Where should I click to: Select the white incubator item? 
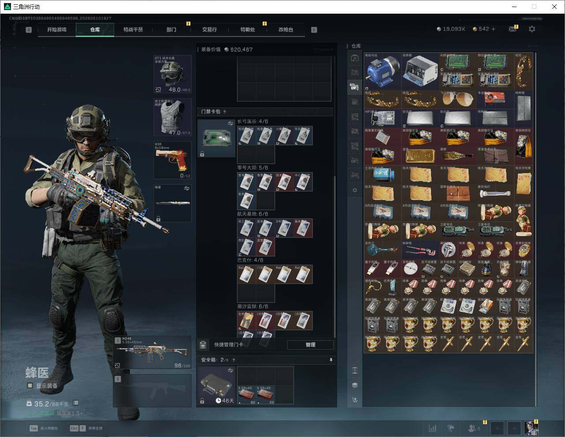click(420, 71)
